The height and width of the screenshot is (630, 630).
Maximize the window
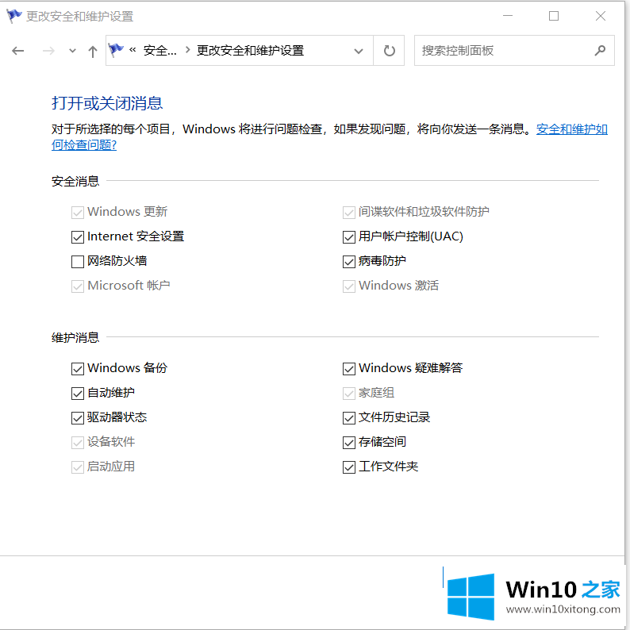pos(554,16)
